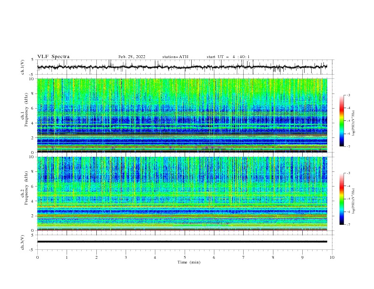Click the ch.1 spectrogram panel
Viewport: 374px width, 289px height.
click(182, 115)
